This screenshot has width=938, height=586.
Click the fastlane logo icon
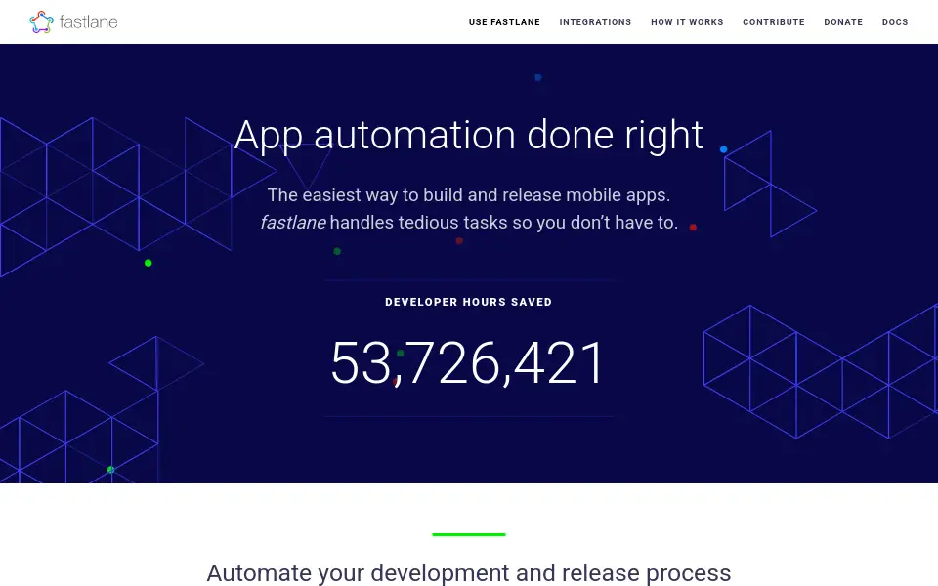pyautogui.click(x=41, y=22)
